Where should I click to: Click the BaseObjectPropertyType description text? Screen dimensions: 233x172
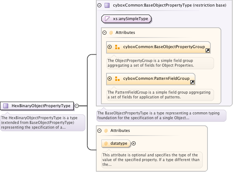click(x=161, y=116)
